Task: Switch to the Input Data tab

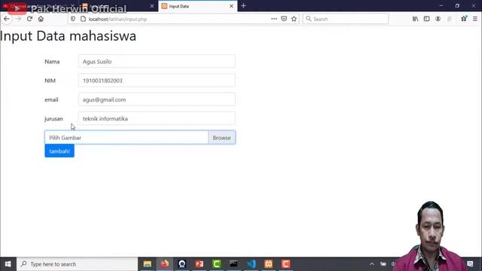Action: pos(197,6)
